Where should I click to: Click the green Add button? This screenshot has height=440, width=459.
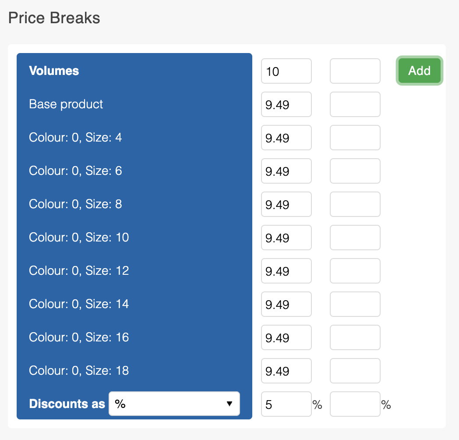coord(419,71)
